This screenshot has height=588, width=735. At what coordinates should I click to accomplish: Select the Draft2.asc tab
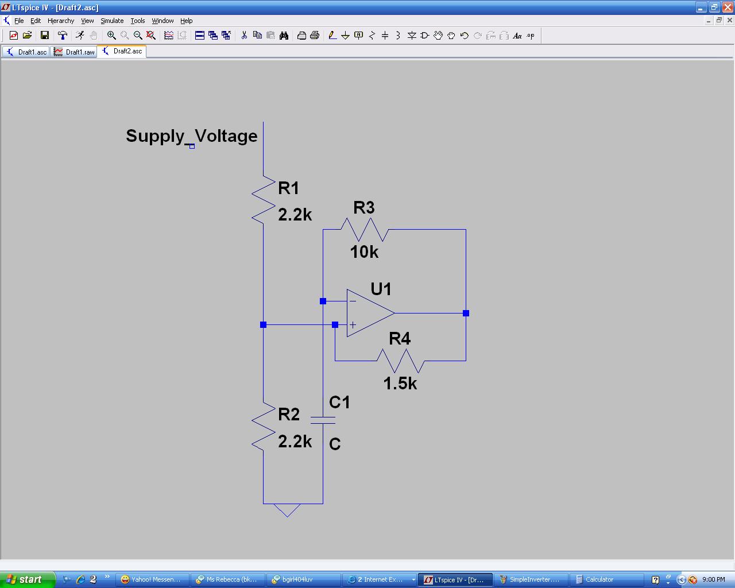pos(122,51)
